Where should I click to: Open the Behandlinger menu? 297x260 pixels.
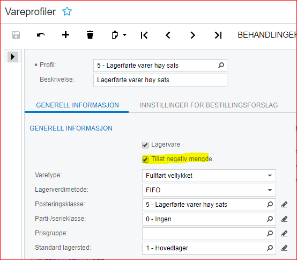tap(266, 35)
